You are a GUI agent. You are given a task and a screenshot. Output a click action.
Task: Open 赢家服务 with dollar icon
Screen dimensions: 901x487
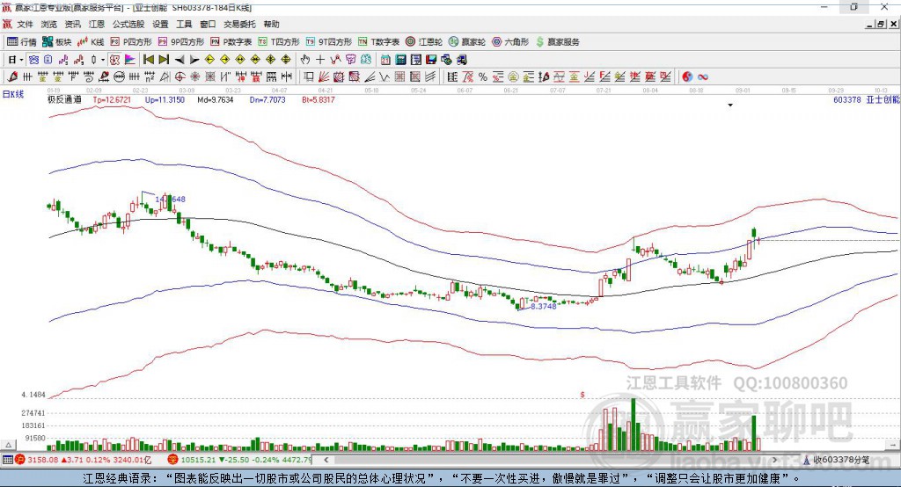point(557,42)
